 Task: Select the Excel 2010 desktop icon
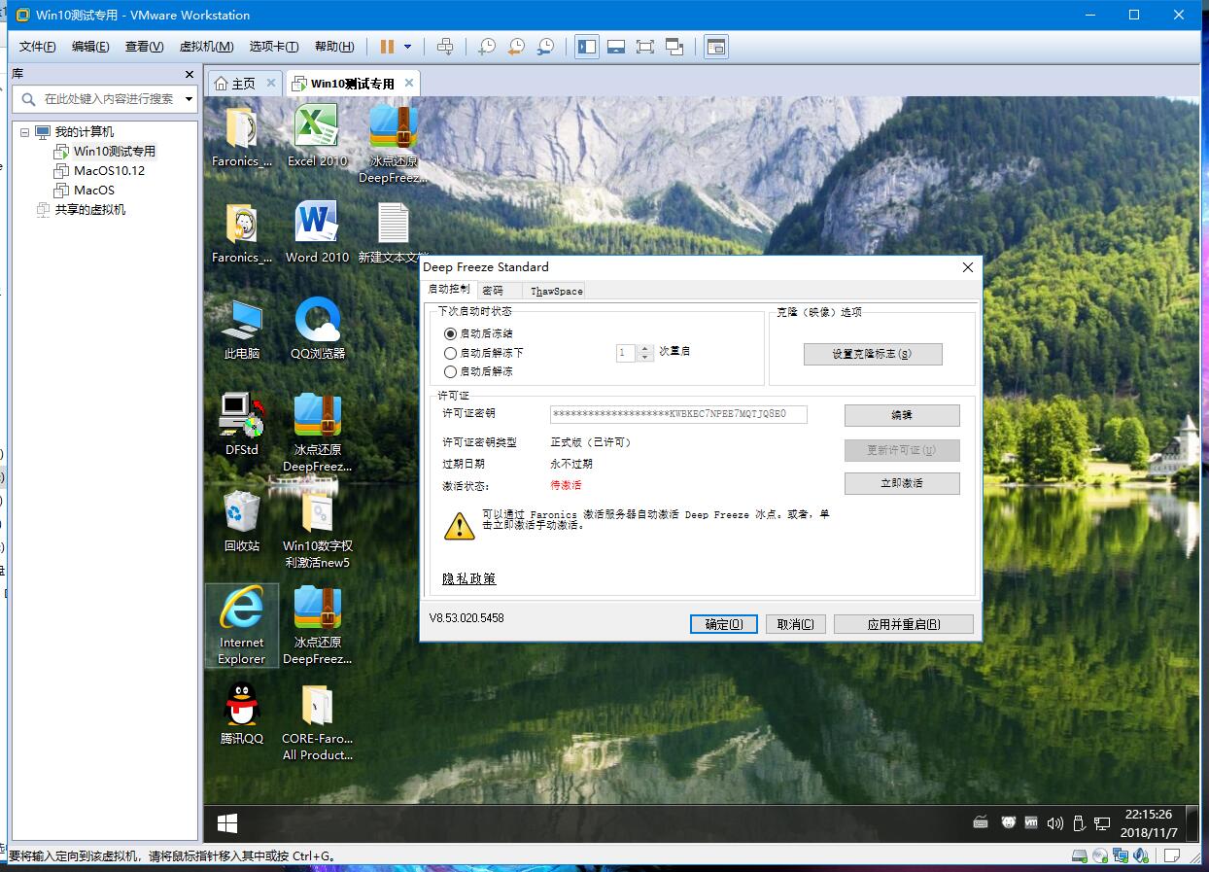coord(317,136)
